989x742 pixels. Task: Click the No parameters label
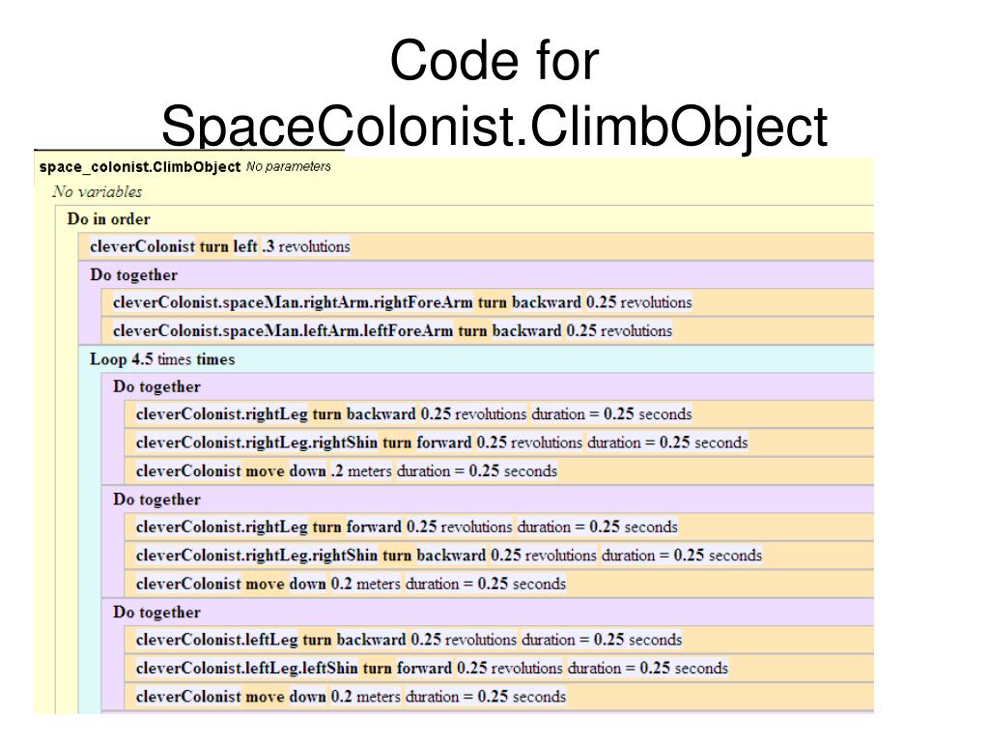point(288,166)
